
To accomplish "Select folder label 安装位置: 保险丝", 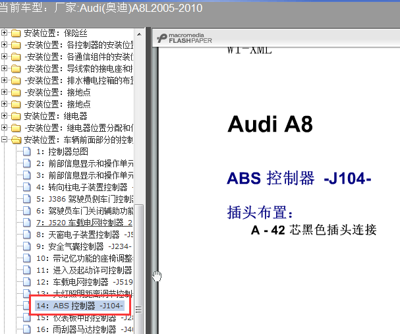I will coord(55,33).
